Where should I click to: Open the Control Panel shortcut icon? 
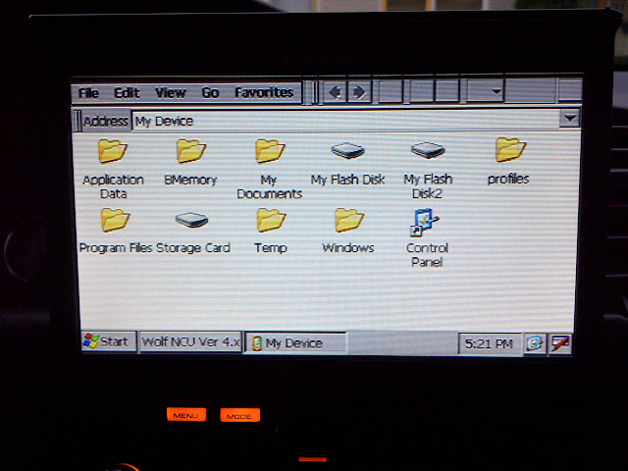pyautogui.click(x=425, y=222)
